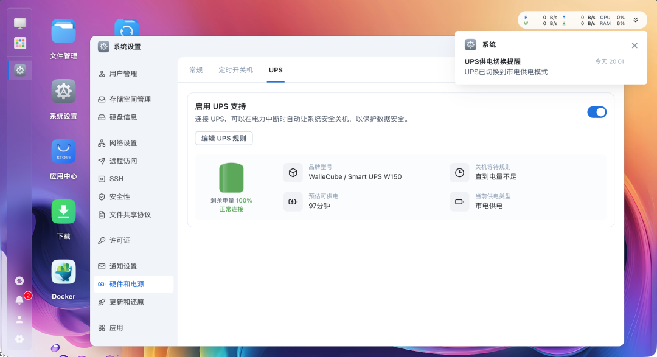Toggle the bottom gear icon in sidebar

click(x=19, y=339)
